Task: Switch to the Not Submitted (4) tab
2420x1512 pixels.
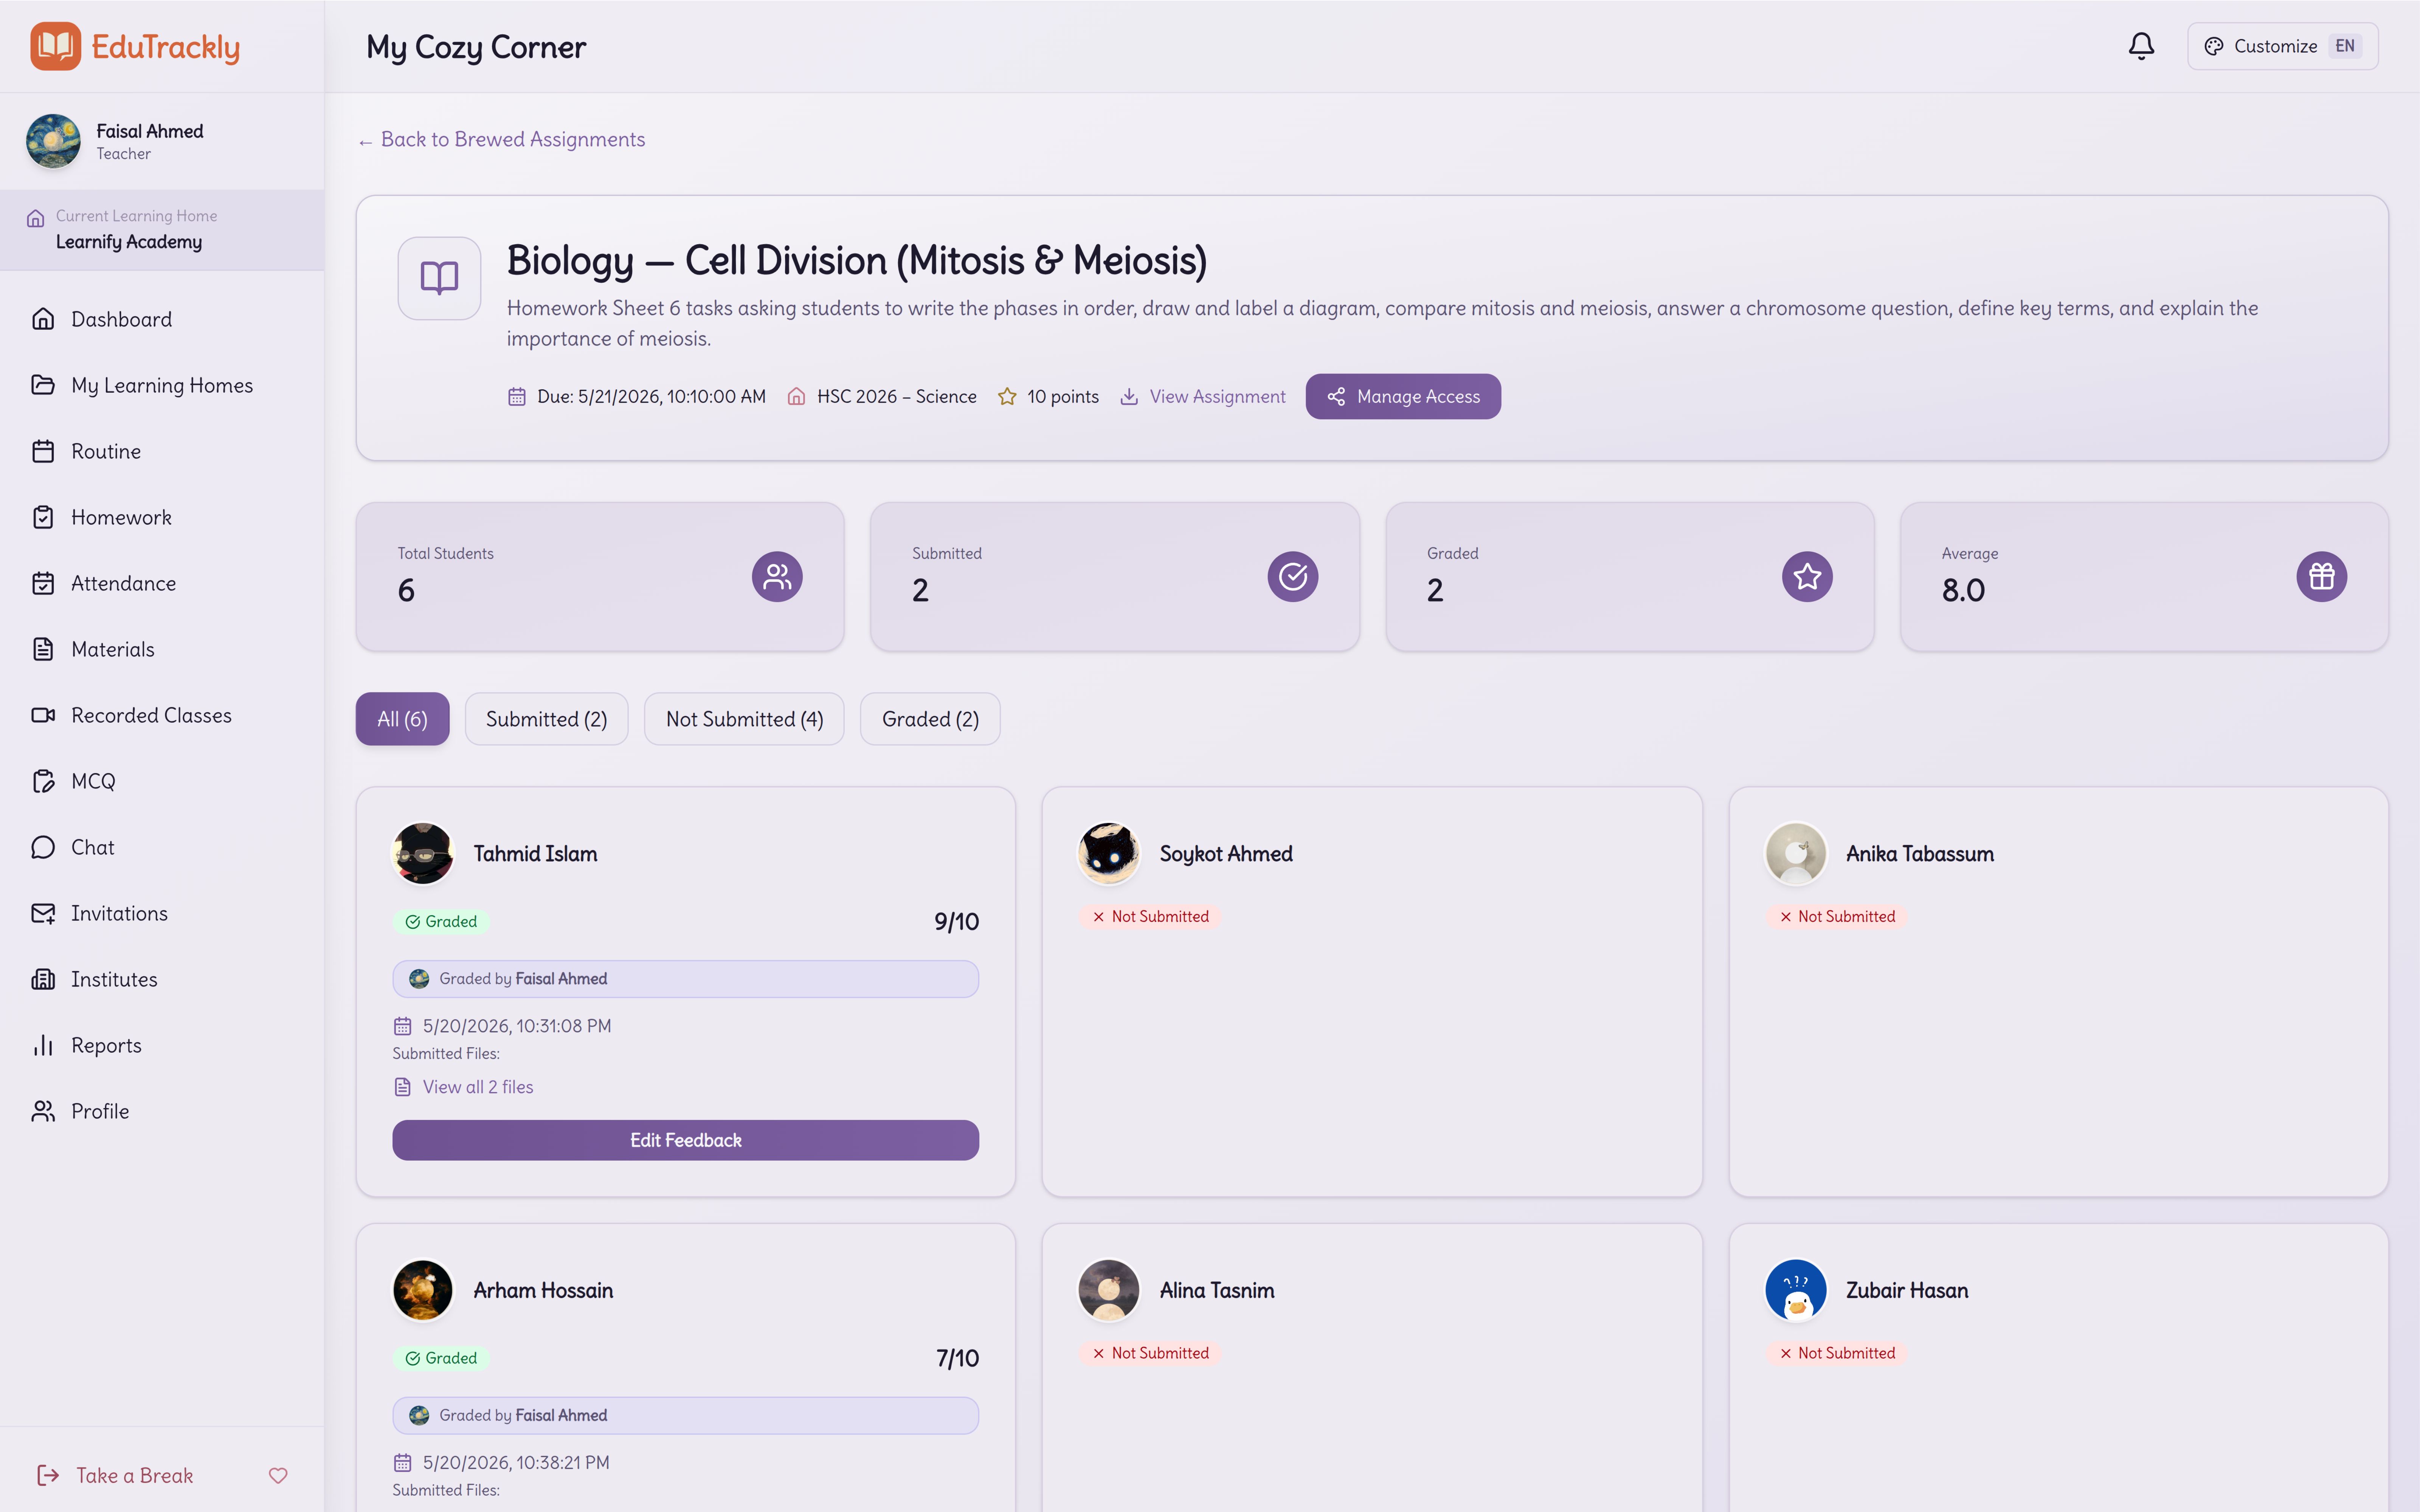Action: [x=744, y=719]
